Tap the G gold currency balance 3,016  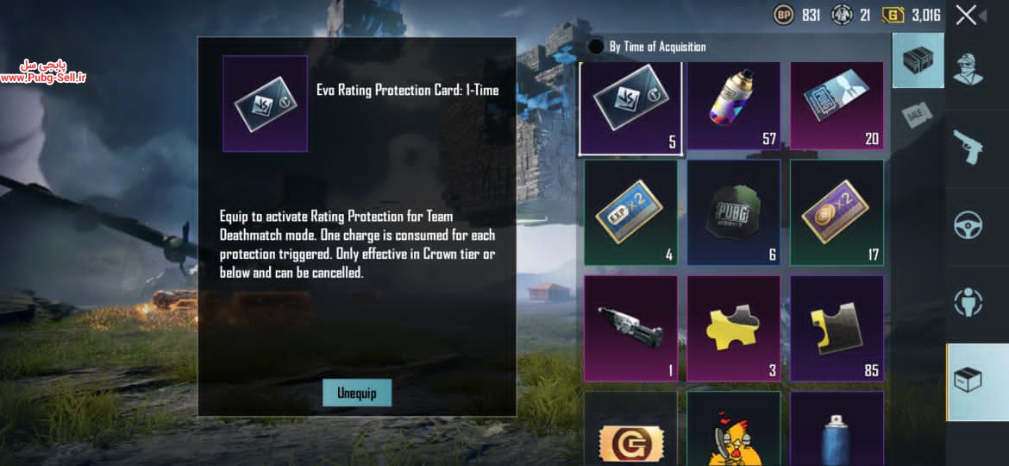(912, 15)
